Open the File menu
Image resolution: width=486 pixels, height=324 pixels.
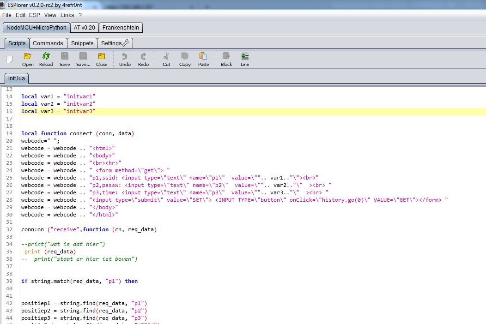[x=6, y=15]
